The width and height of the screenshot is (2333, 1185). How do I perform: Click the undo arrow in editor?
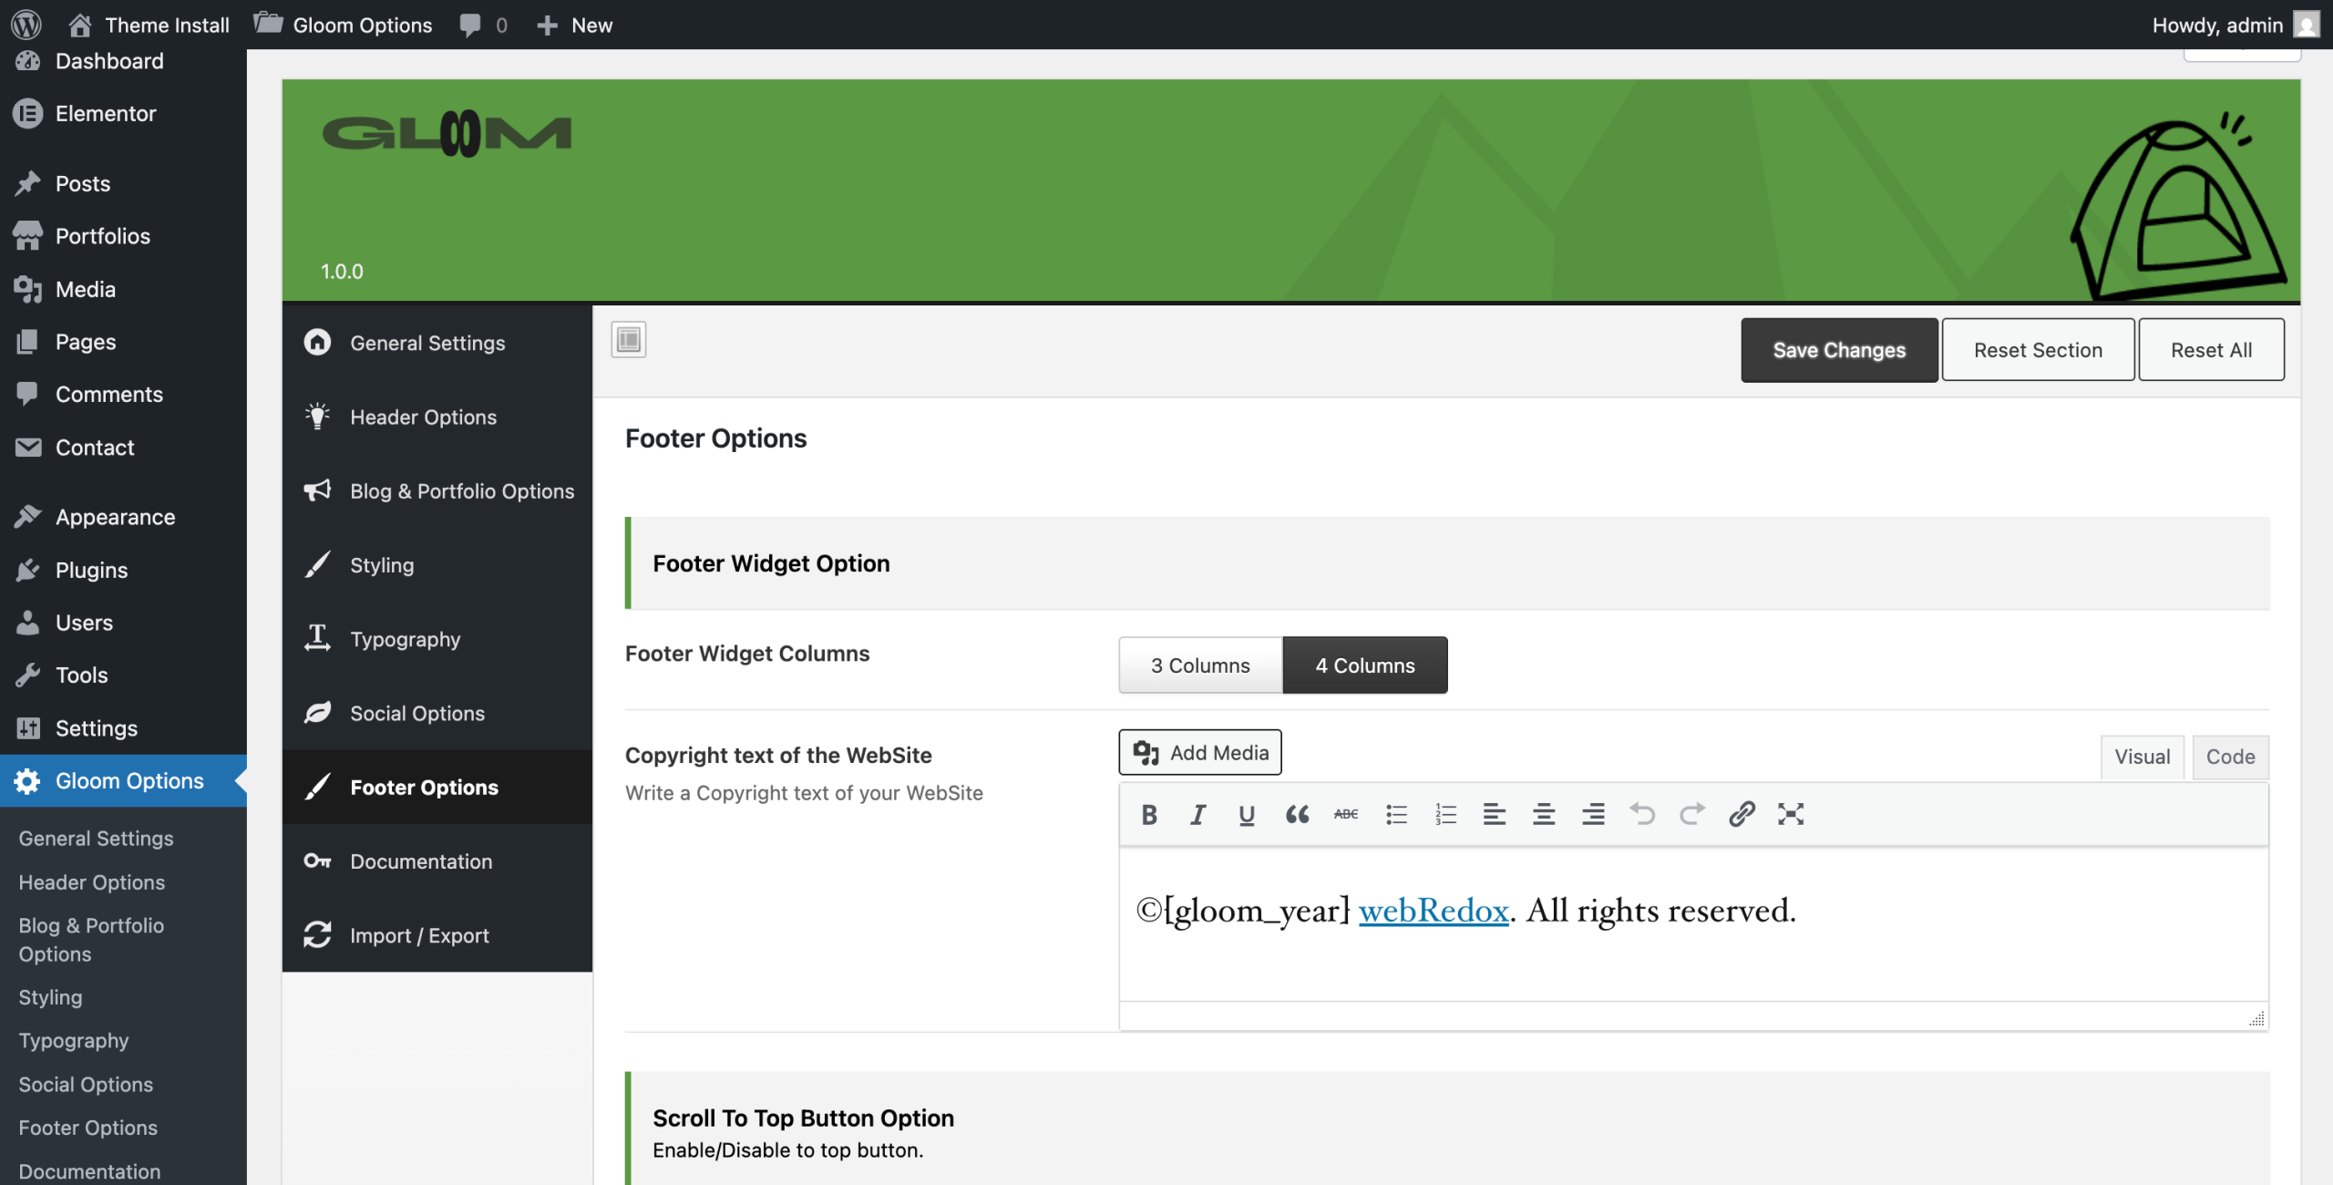point(1642,814)
